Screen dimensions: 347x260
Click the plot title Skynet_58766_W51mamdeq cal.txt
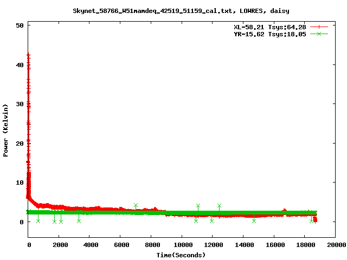[x=181, y=11]
